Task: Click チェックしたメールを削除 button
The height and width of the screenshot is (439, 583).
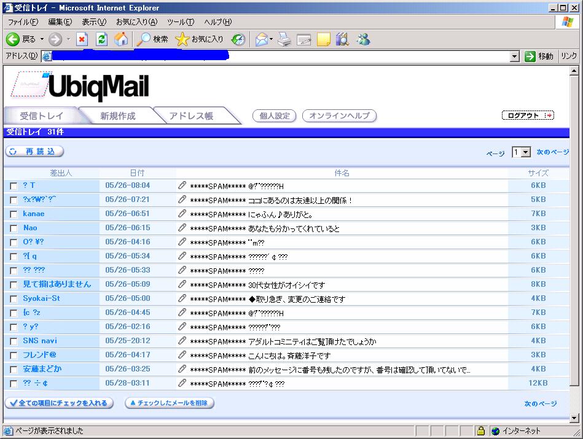Action: [170, 403]
